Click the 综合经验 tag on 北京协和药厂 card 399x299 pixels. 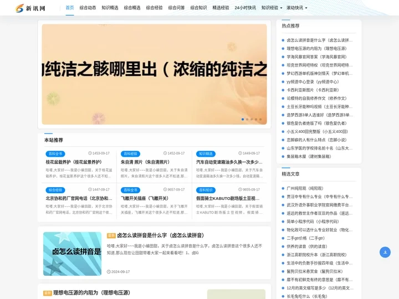tap(55, 190)
